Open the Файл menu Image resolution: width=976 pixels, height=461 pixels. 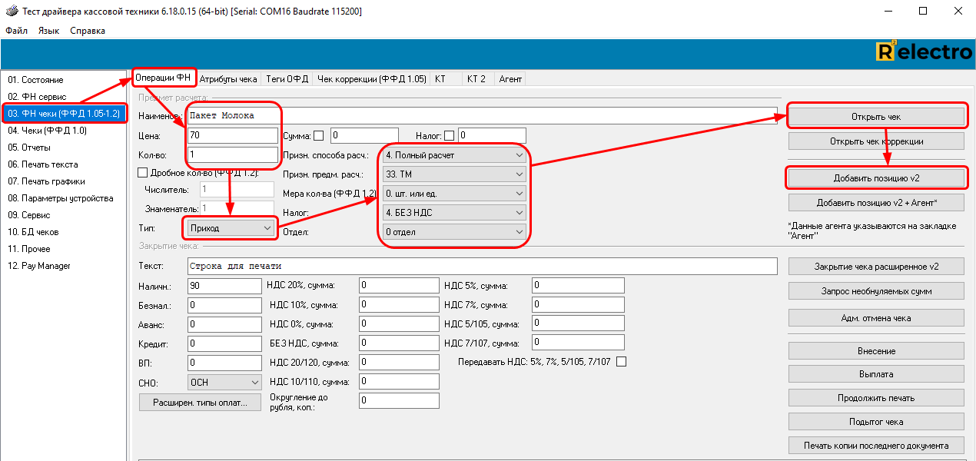coord(16,31)
